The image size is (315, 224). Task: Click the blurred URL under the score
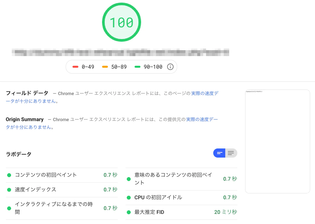(x=120, y=52)
